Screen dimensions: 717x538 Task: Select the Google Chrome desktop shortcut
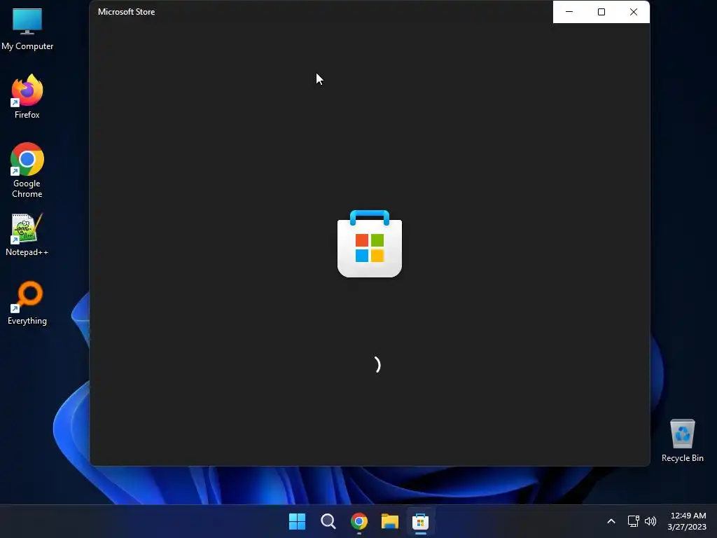[27, 170]
